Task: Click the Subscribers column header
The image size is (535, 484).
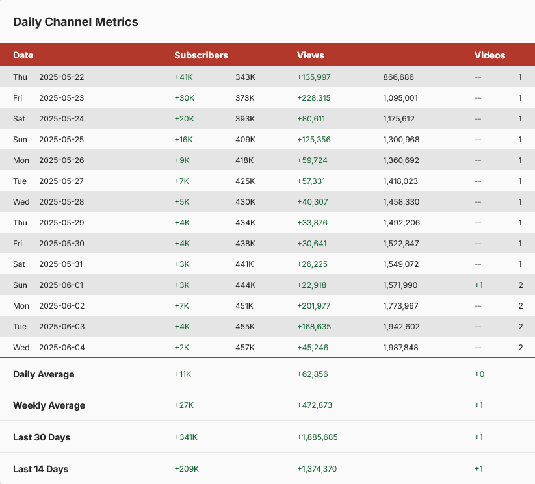Action: 201,55
